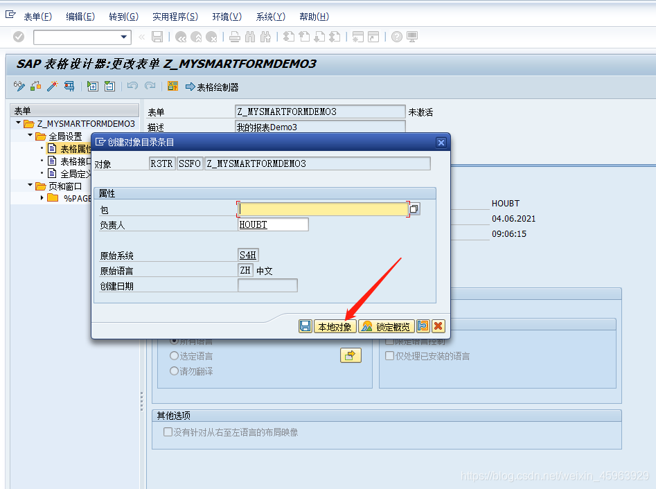Click the Generate Shortcut icon
Screen dimensions: 656x489
coord(373,37)
